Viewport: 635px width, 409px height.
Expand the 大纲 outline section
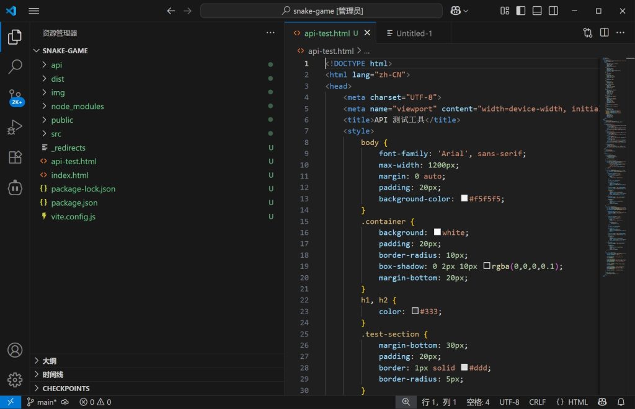point(50,361)
